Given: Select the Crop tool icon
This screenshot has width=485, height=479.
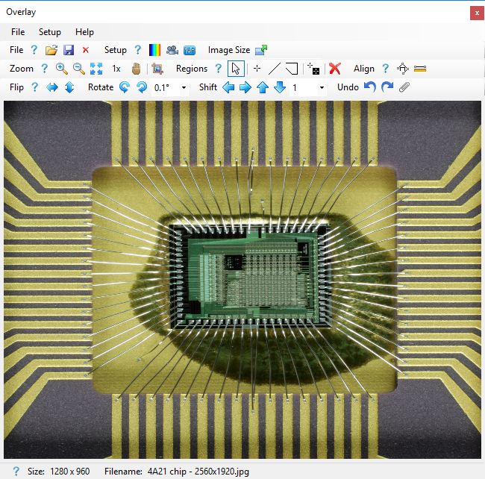Looking at the screenshot, I should 157,69.
